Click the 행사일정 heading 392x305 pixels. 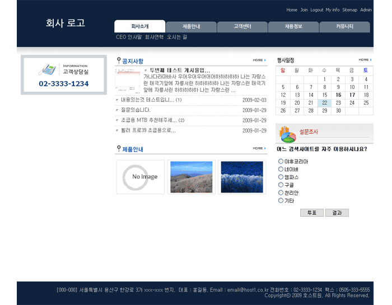(x=286, y=60)
